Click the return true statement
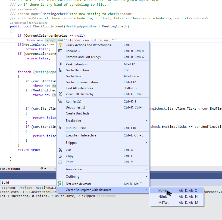Screen dimensions: 222x220 [29, 150]
